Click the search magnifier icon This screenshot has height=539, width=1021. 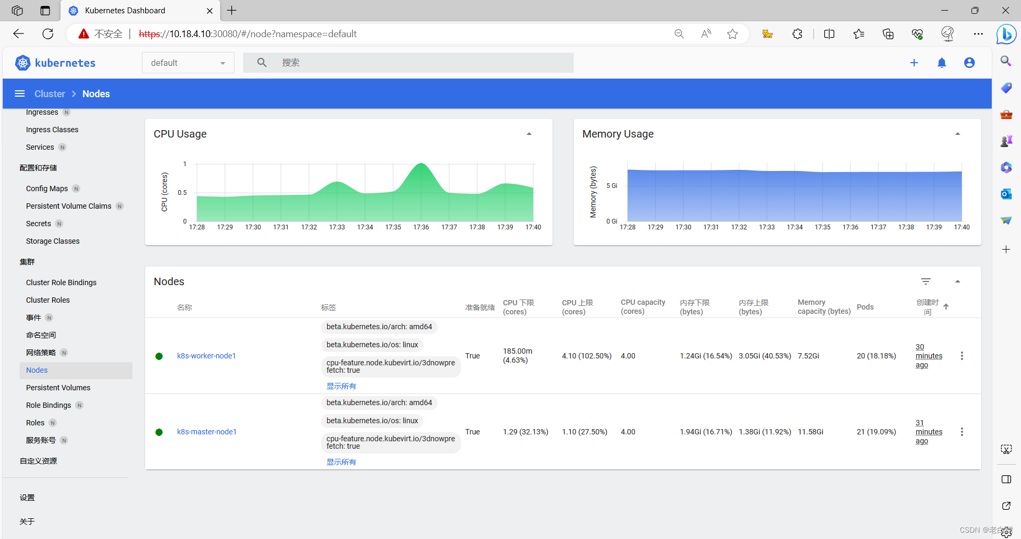click(x=262, y=63)
